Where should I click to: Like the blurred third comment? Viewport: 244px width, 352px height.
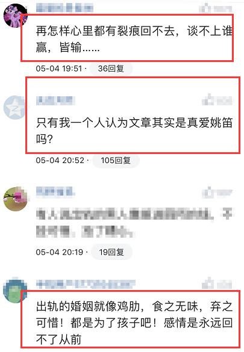tap(217, 193)
